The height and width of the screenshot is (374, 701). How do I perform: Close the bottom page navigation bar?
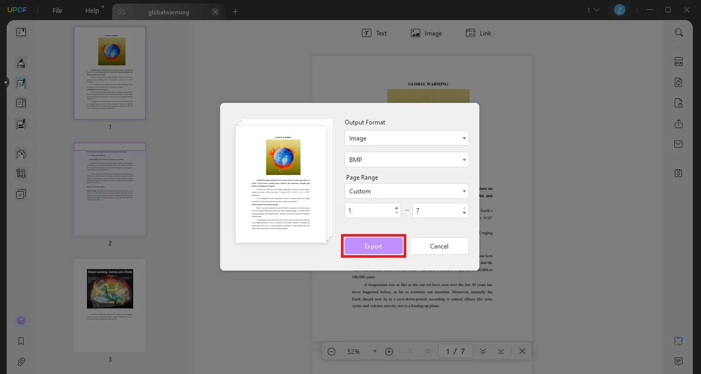[522, 351]
